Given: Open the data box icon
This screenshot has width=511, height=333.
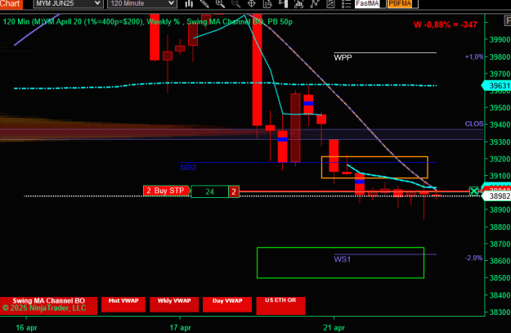Looking at the screenshot, I should point(267,3).
